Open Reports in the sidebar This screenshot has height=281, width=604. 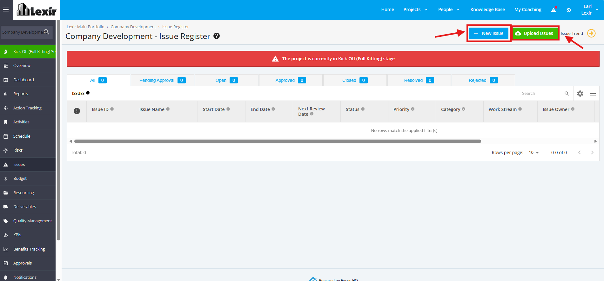click(28, 94)
